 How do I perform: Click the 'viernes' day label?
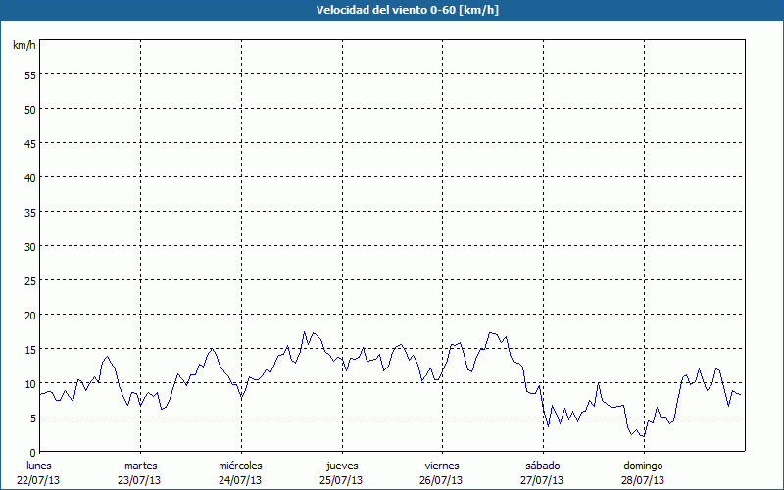(442, 465)
